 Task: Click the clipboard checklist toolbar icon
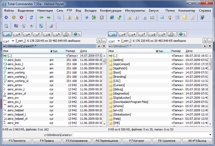tap(102, 17)
